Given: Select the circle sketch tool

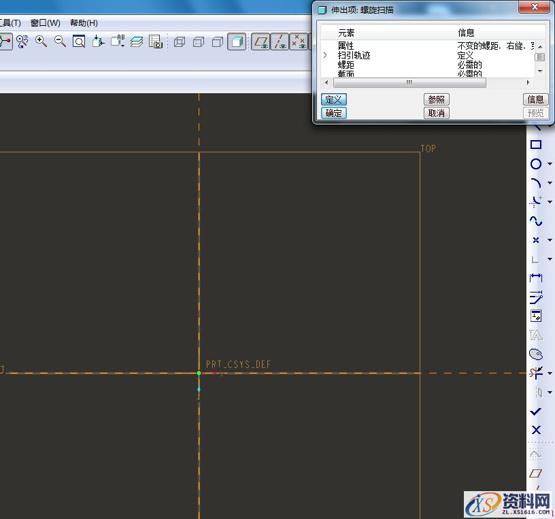Looking at the screenshot, I should [x=536, y=164].
